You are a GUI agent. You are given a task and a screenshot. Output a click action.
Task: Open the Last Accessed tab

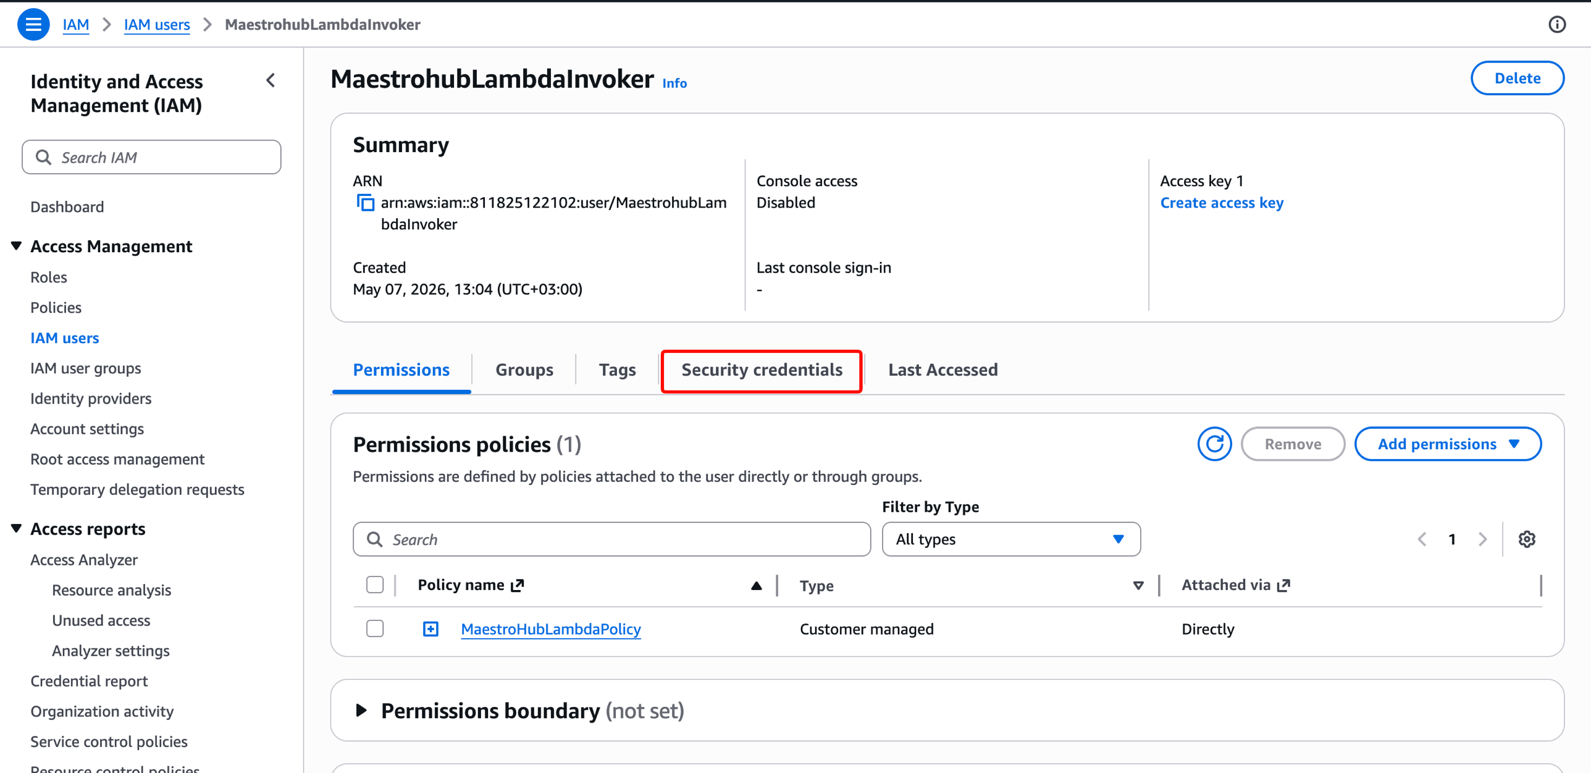(942, 370)
